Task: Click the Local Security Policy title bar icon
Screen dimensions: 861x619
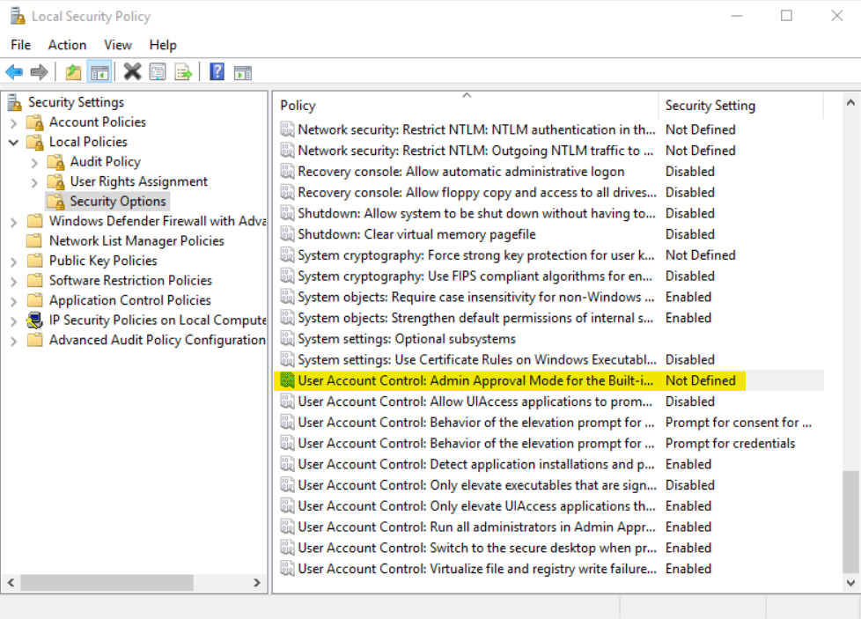Action: point(18,16)
